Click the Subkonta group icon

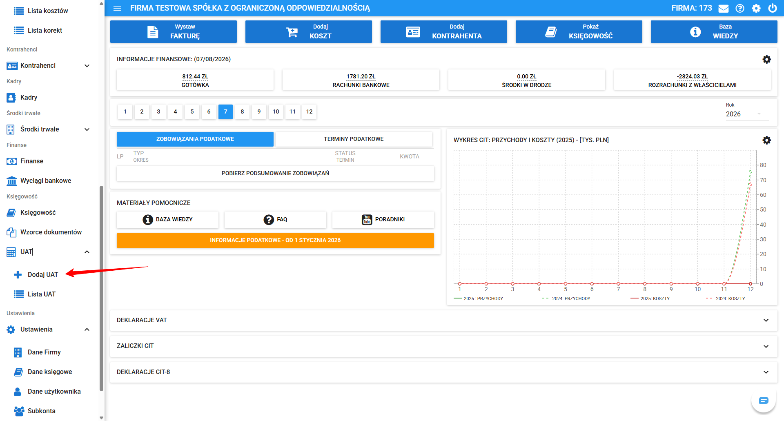pyautogui.click(x=19, y=411)
